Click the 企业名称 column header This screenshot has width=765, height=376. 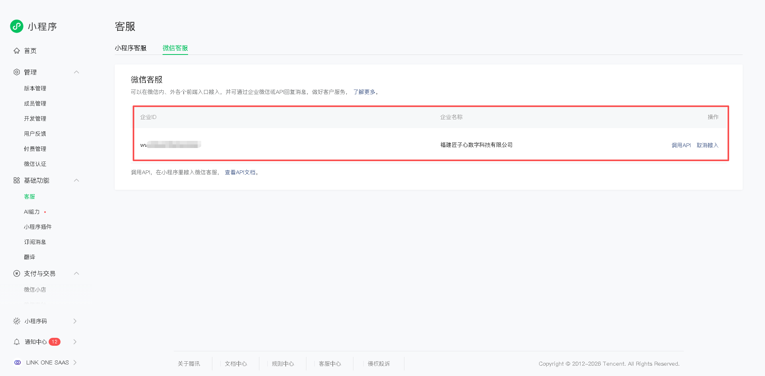(x=451, y=117)
